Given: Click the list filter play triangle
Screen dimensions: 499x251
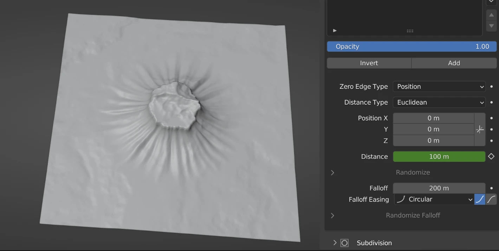Looking at the screenshot, I should [x=335, y=31].
